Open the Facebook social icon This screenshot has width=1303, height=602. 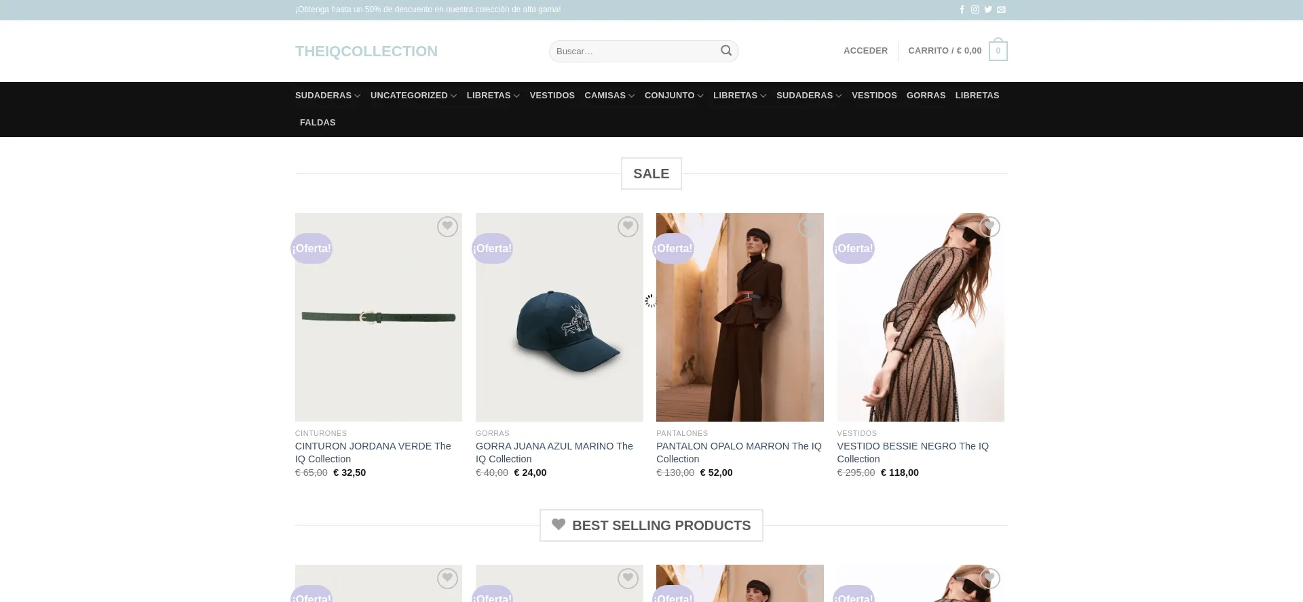point(962,9)
